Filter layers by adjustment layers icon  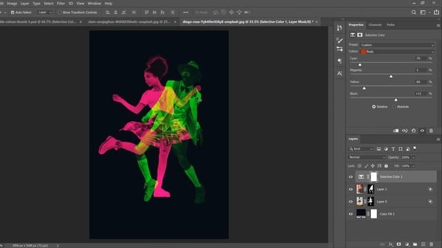[386, 149]
